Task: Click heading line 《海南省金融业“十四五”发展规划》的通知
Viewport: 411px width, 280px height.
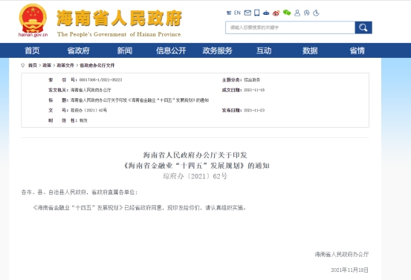Action: pos(196,166)
